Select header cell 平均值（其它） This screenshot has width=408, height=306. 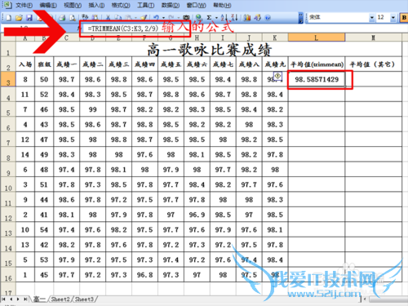(x=374, y=64)
